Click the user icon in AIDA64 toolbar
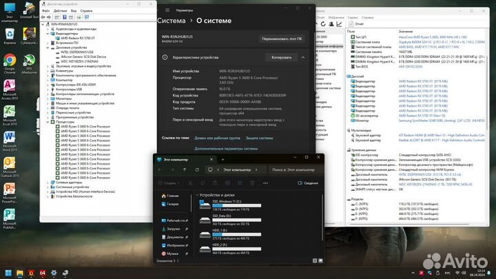The height and width of the screenshot is (279, 496). 331,24
